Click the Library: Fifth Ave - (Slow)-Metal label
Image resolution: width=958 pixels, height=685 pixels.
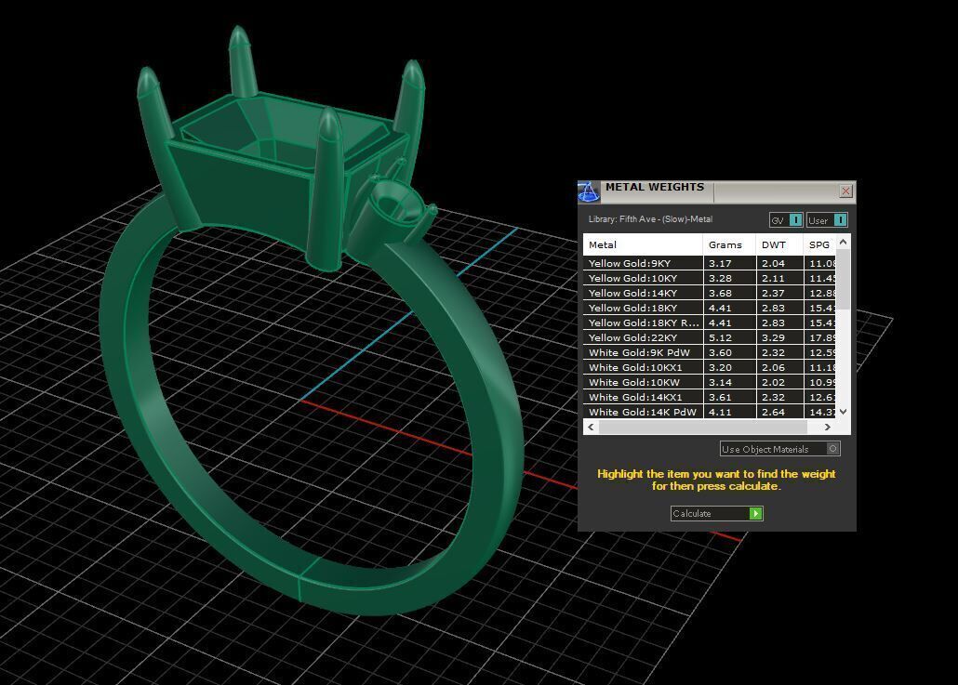(650, 219)
